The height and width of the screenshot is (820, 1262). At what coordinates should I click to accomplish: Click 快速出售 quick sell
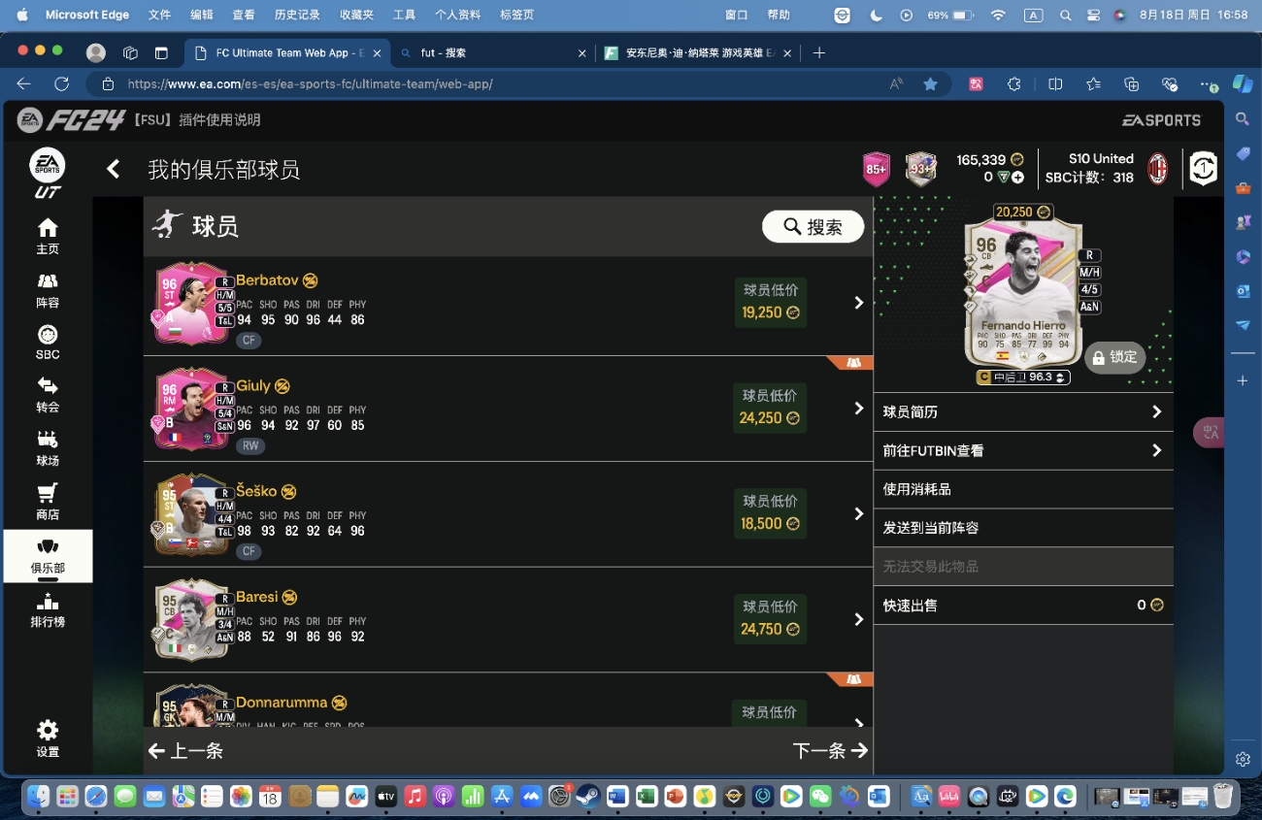[x=1023, y=606]
